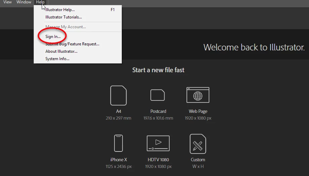Click the A4 document preset icon
The image size is (309, 176).
[118, 95]
